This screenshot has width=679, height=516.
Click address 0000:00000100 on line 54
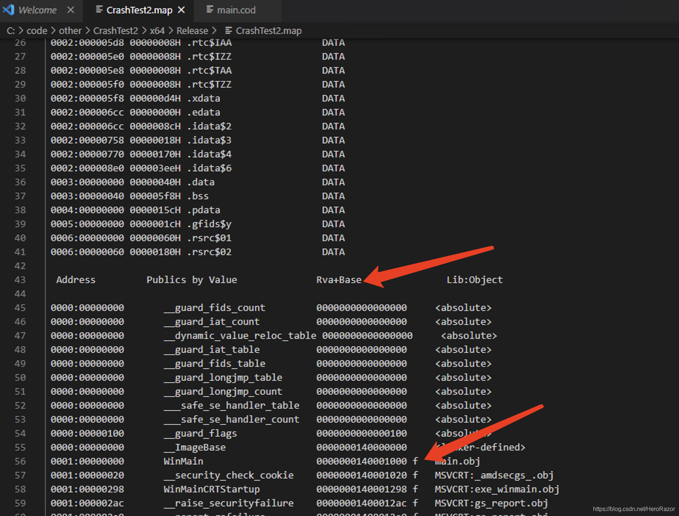[87, 433]
